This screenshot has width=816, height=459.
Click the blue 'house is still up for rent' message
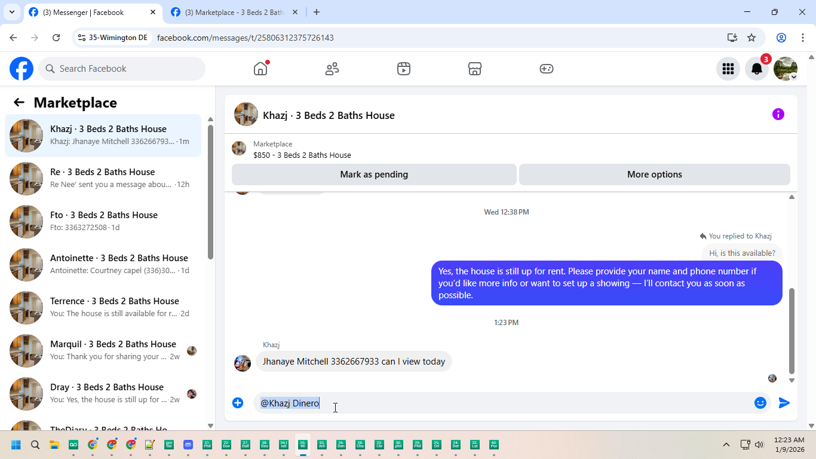[607, 283]
